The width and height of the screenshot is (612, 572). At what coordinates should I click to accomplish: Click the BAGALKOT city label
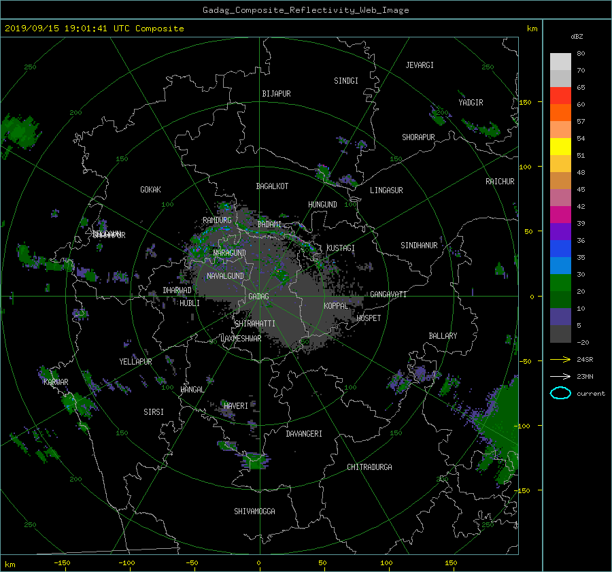(x=272, y=186)
